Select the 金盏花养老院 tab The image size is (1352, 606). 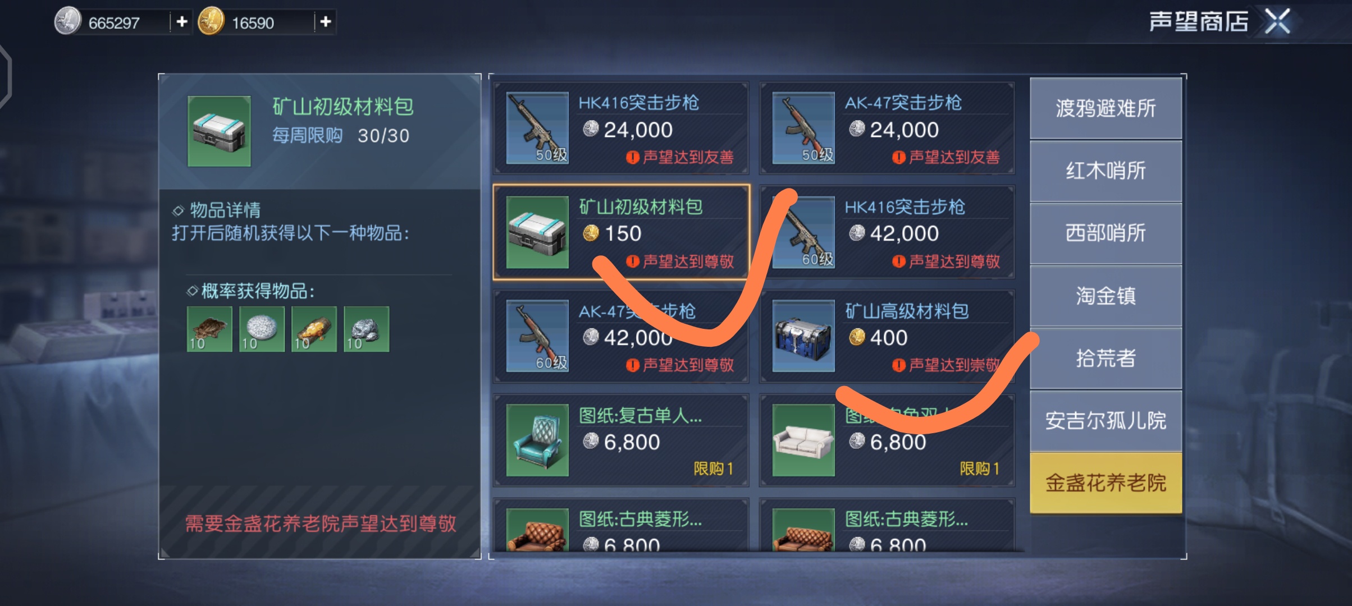click(x=1106, y=483)
